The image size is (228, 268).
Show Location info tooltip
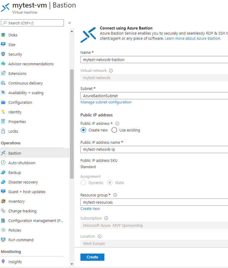[x=100, y=236]
